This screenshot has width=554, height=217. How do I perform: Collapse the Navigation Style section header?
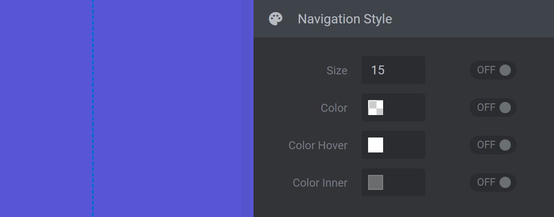pos(403,19)
